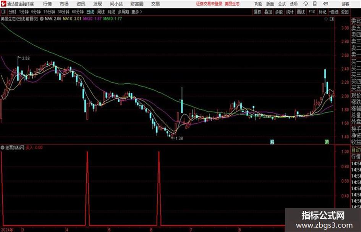Switch to the 月线 monthly period
The height and width of the screenshot is (232, 361).
[x=112, y=12]
